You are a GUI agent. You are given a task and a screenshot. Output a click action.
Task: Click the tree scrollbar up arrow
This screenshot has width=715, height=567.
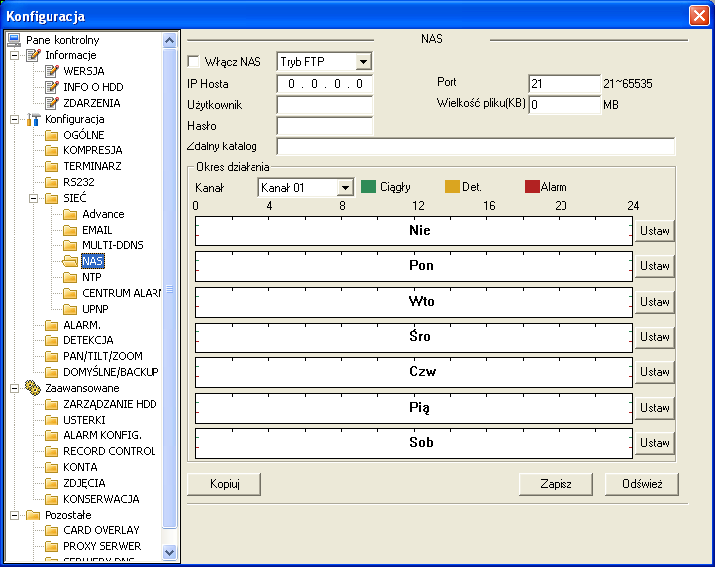click(x=169, y=41)
